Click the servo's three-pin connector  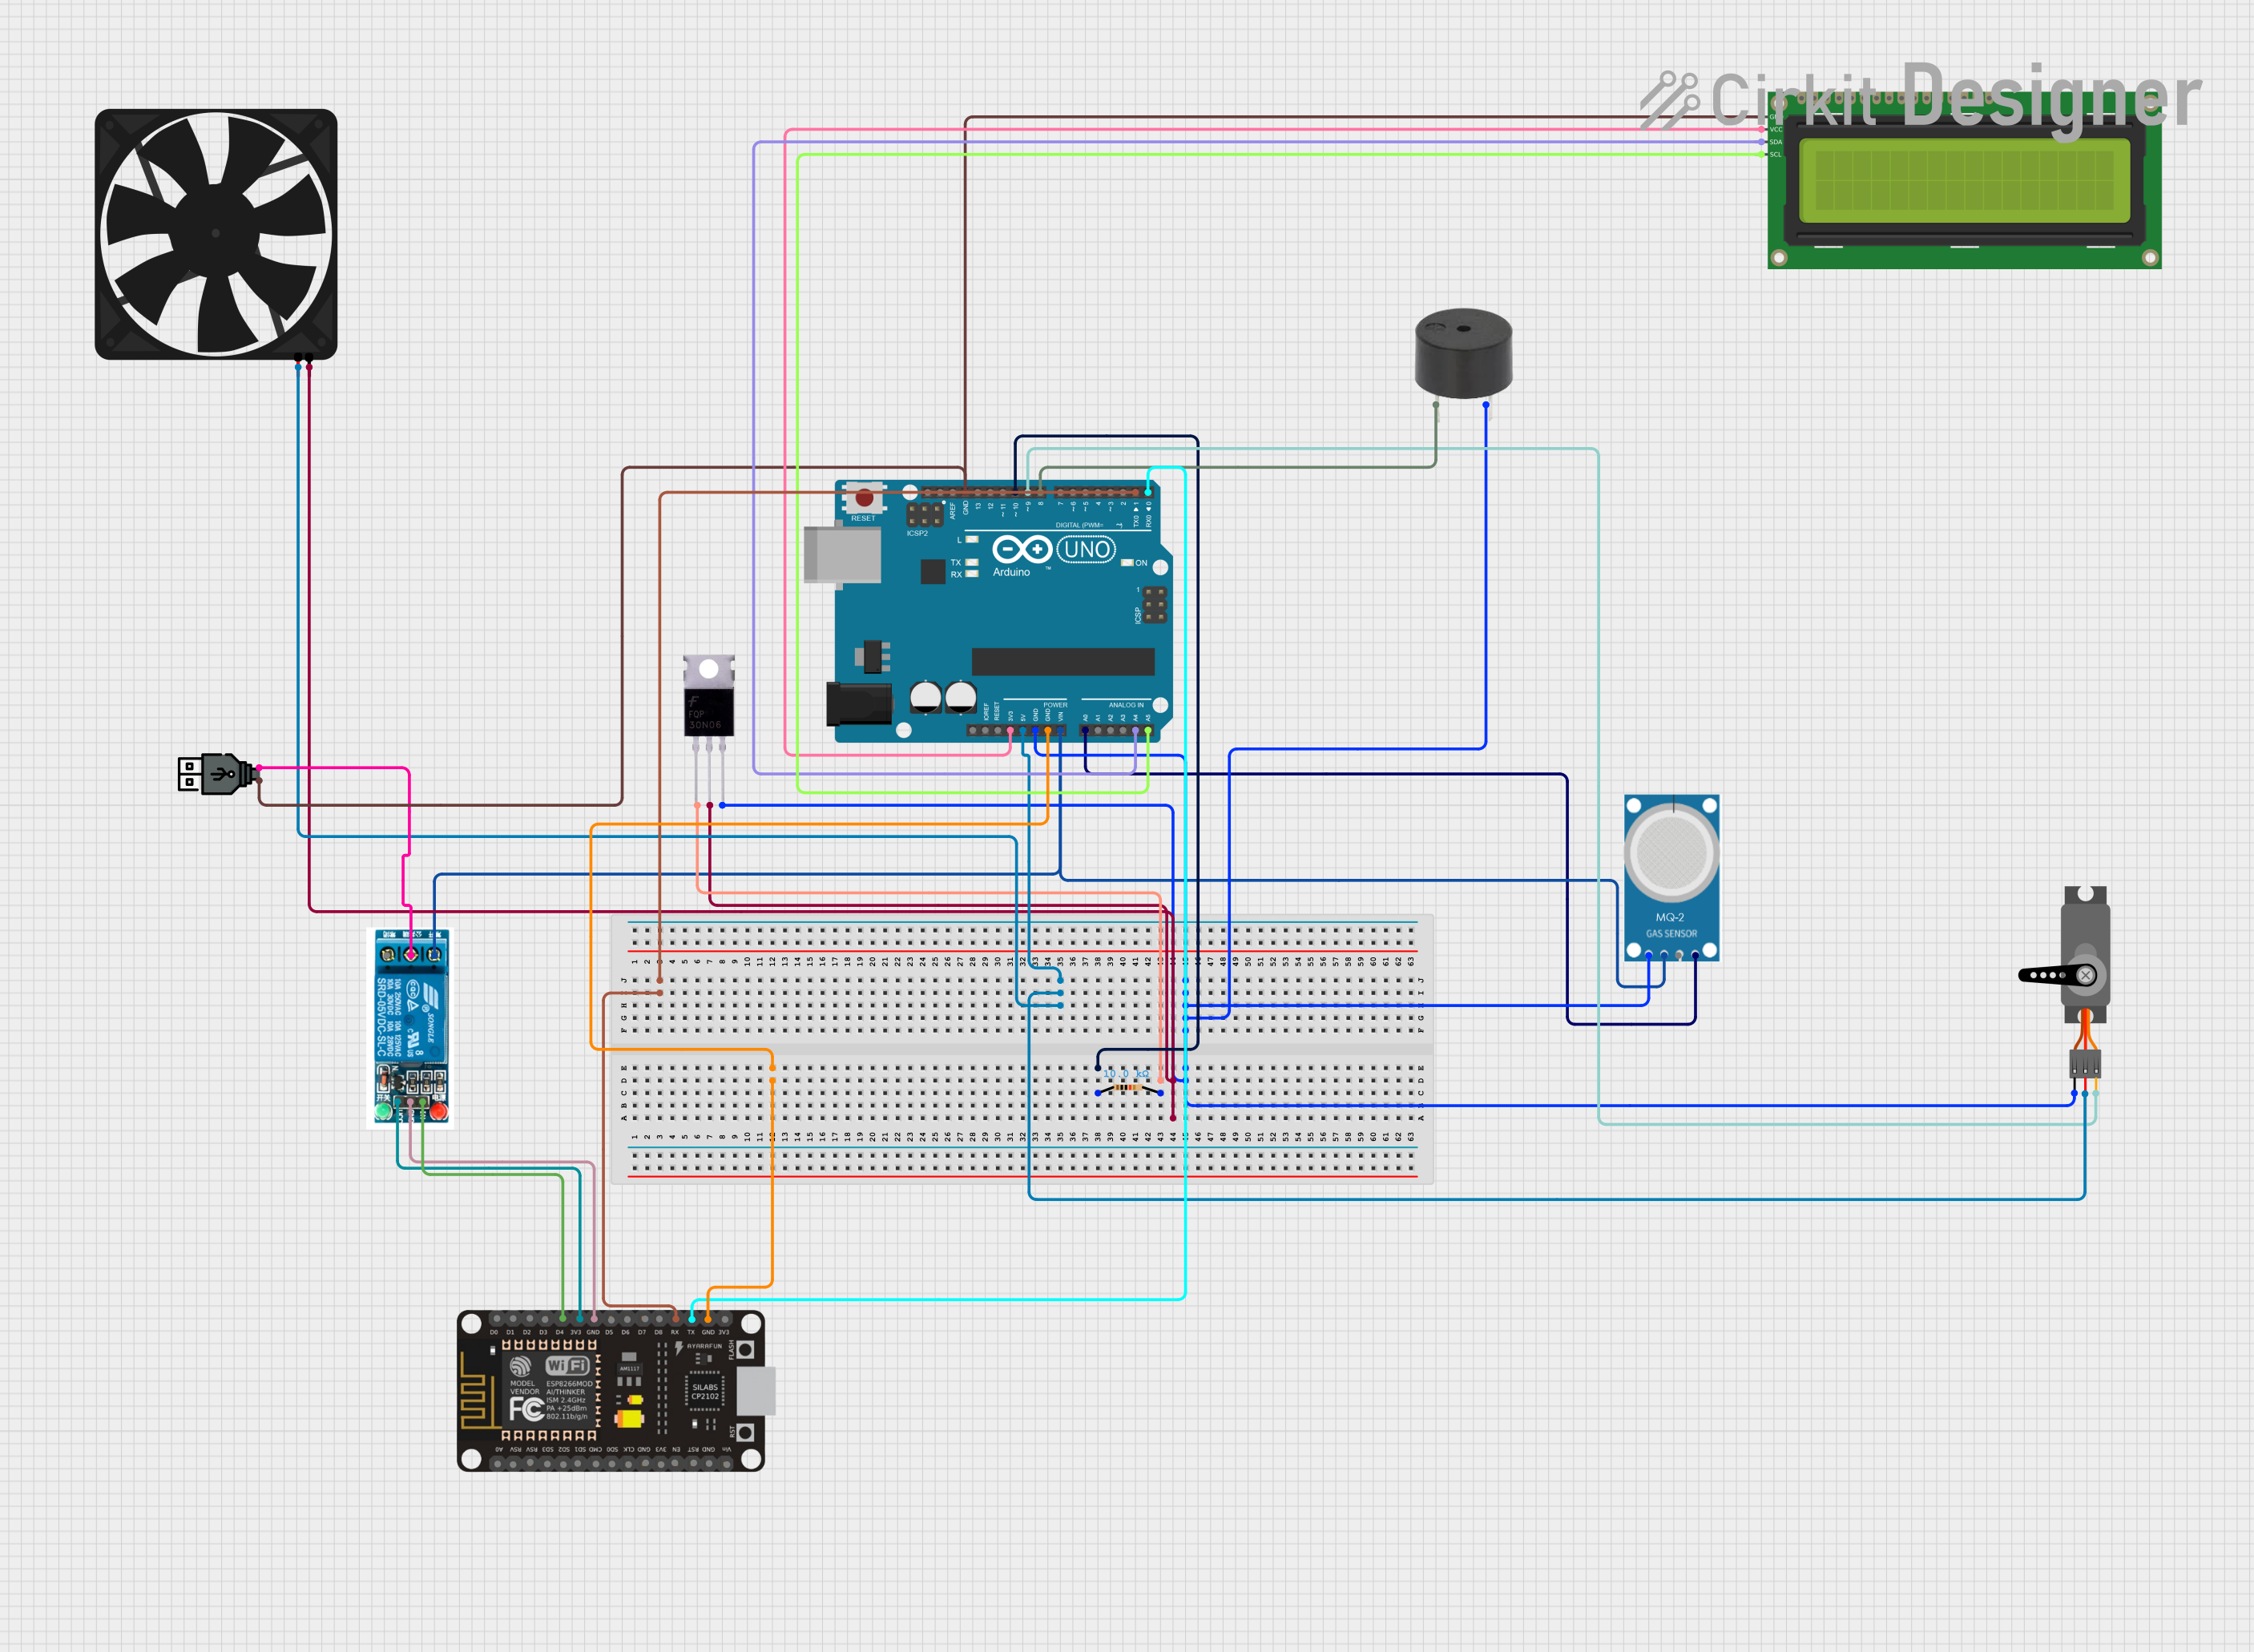pyautogui.click(x=2084, y=1063)
